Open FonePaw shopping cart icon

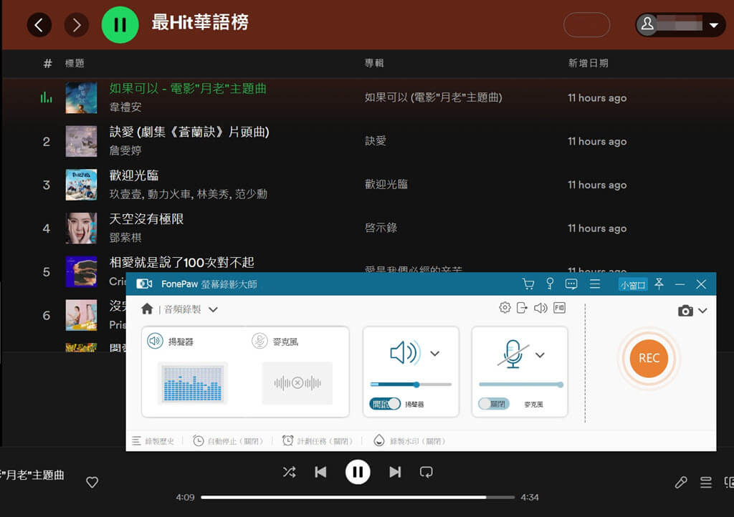[x=528, y=284]
